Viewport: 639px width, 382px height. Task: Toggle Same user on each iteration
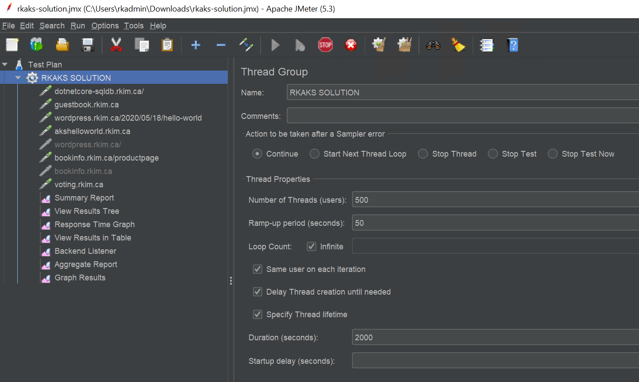257,269
